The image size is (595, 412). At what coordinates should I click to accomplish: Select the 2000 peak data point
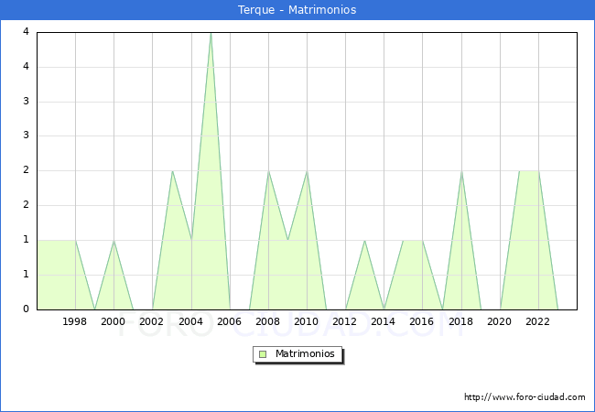click(114, 240)
